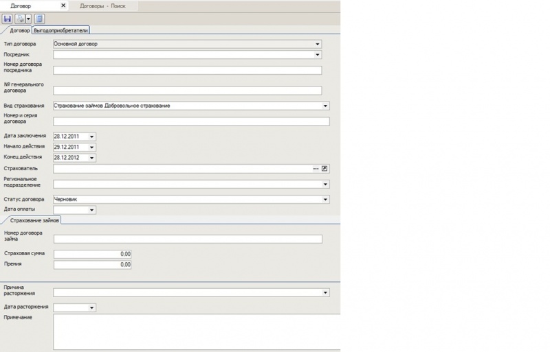Expand the Статус договора dropdown
This screenshot has width=550, height=352.
(x=325, y=200)
